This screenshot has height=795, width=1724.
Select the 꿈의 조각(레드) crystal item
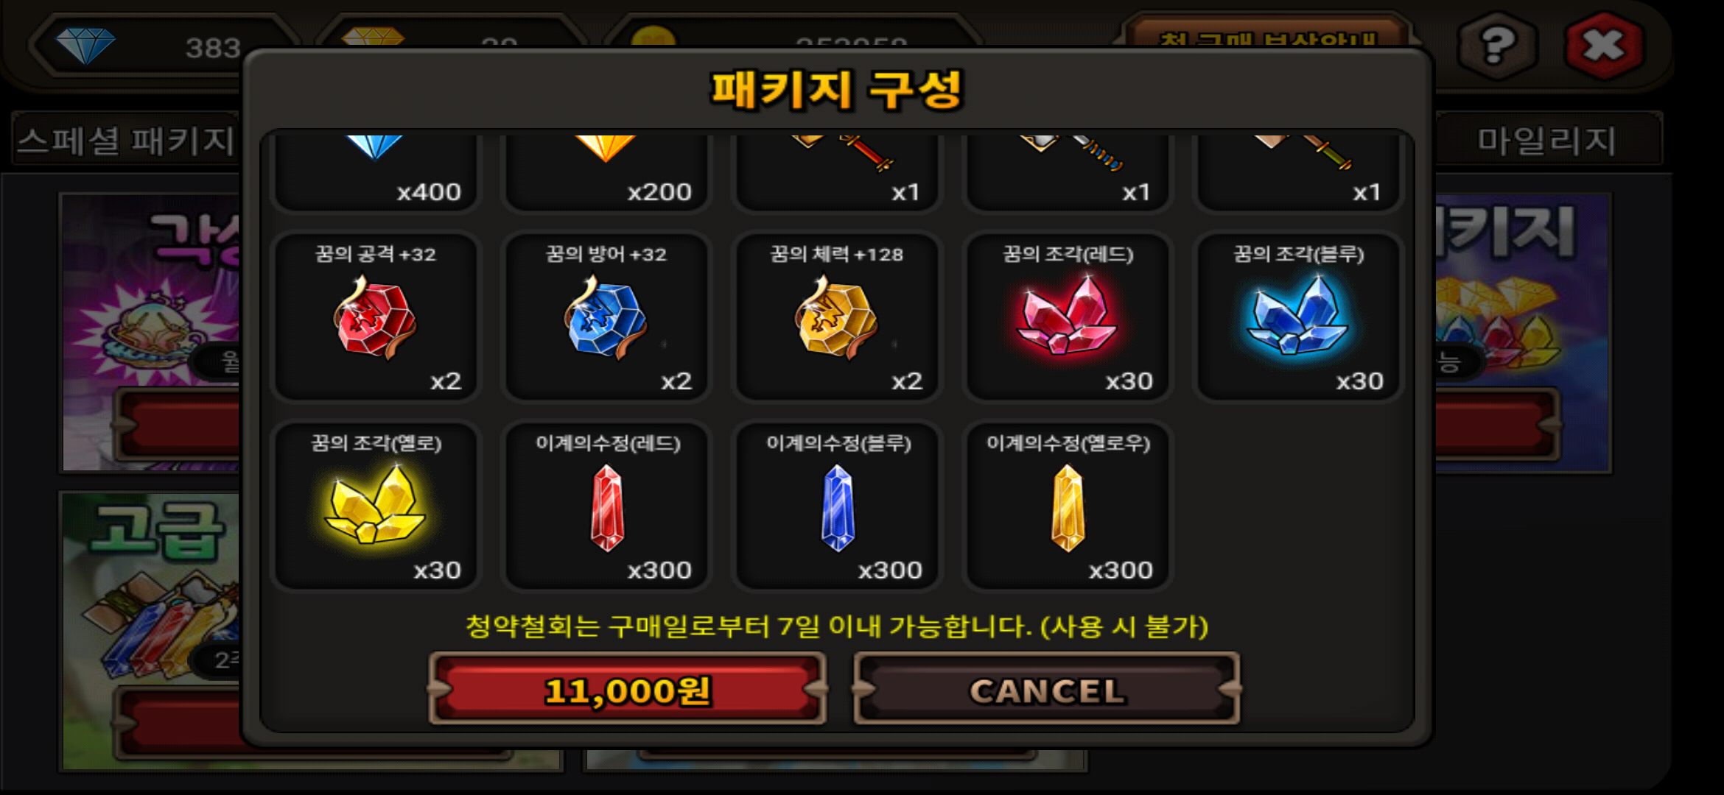pos(1067,317)
